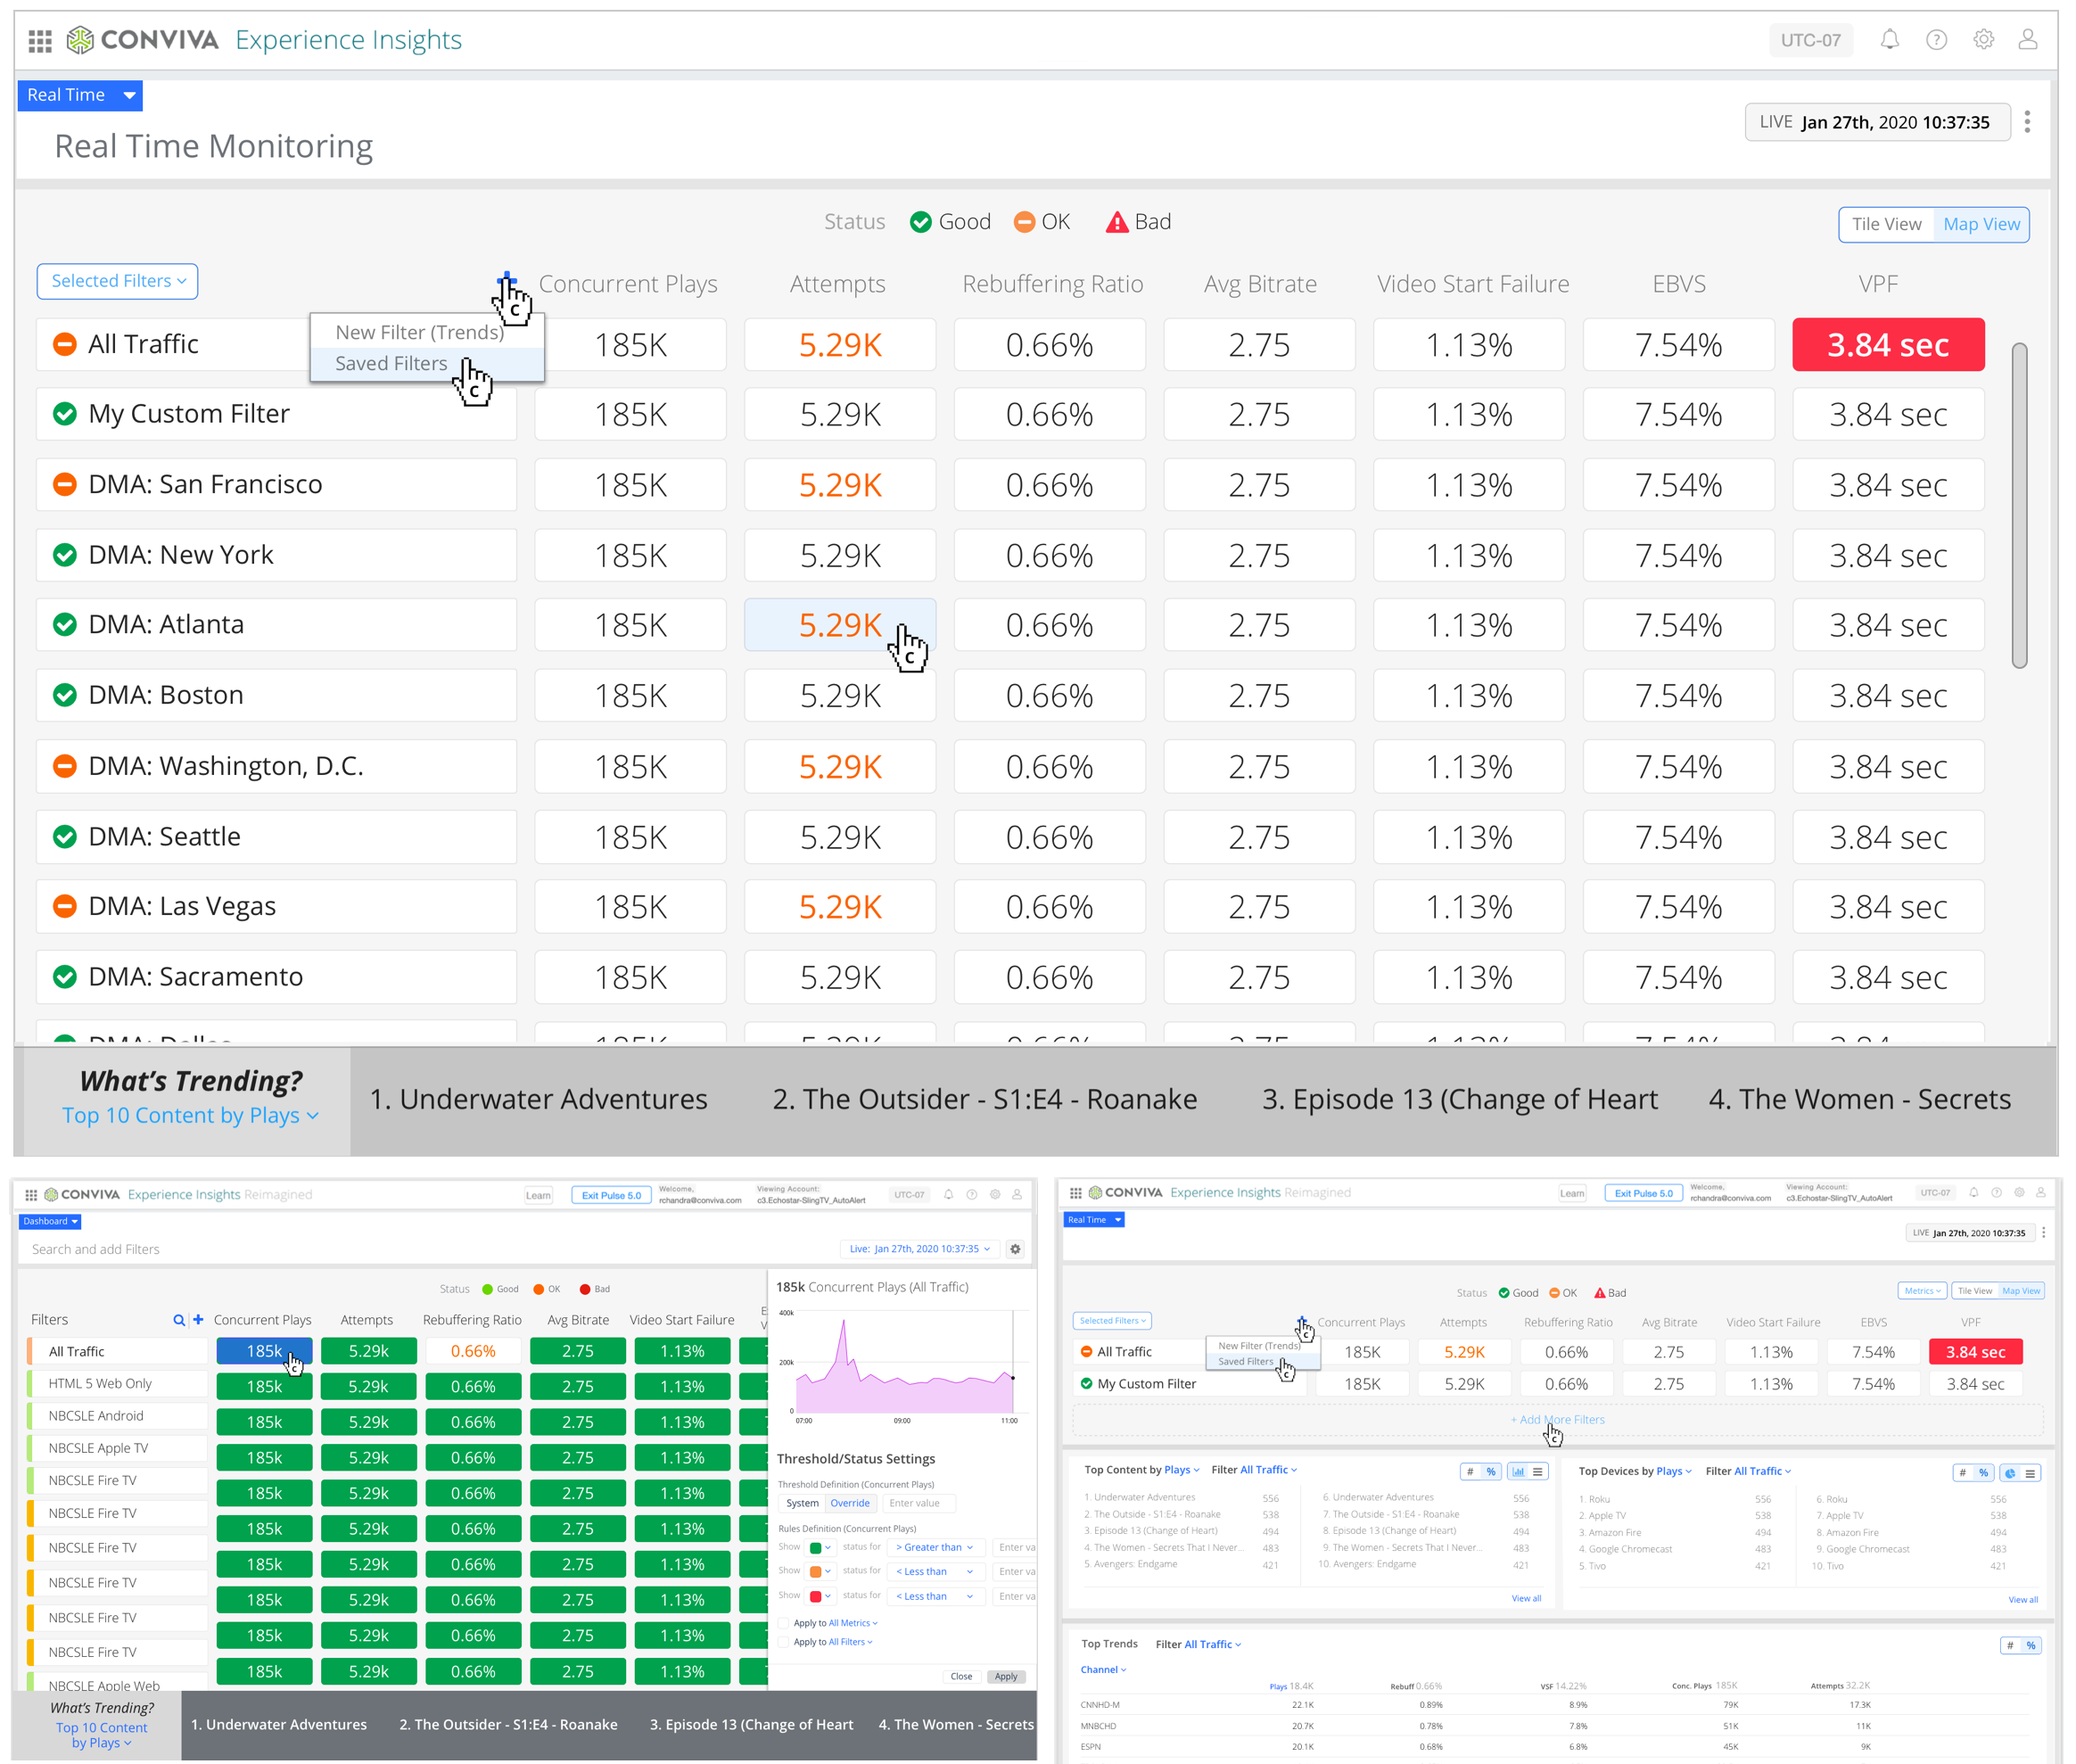Open the red status color swatch

click(x=820, y=1597)
